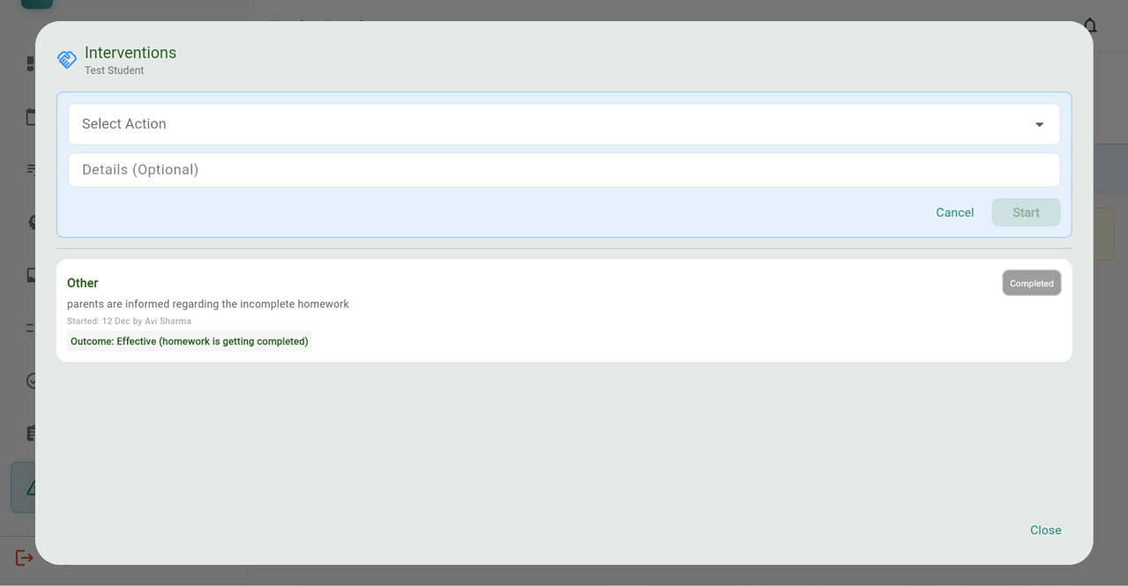
Task: Expand the Select Action caret arrow
Action: coord(1039,124)
